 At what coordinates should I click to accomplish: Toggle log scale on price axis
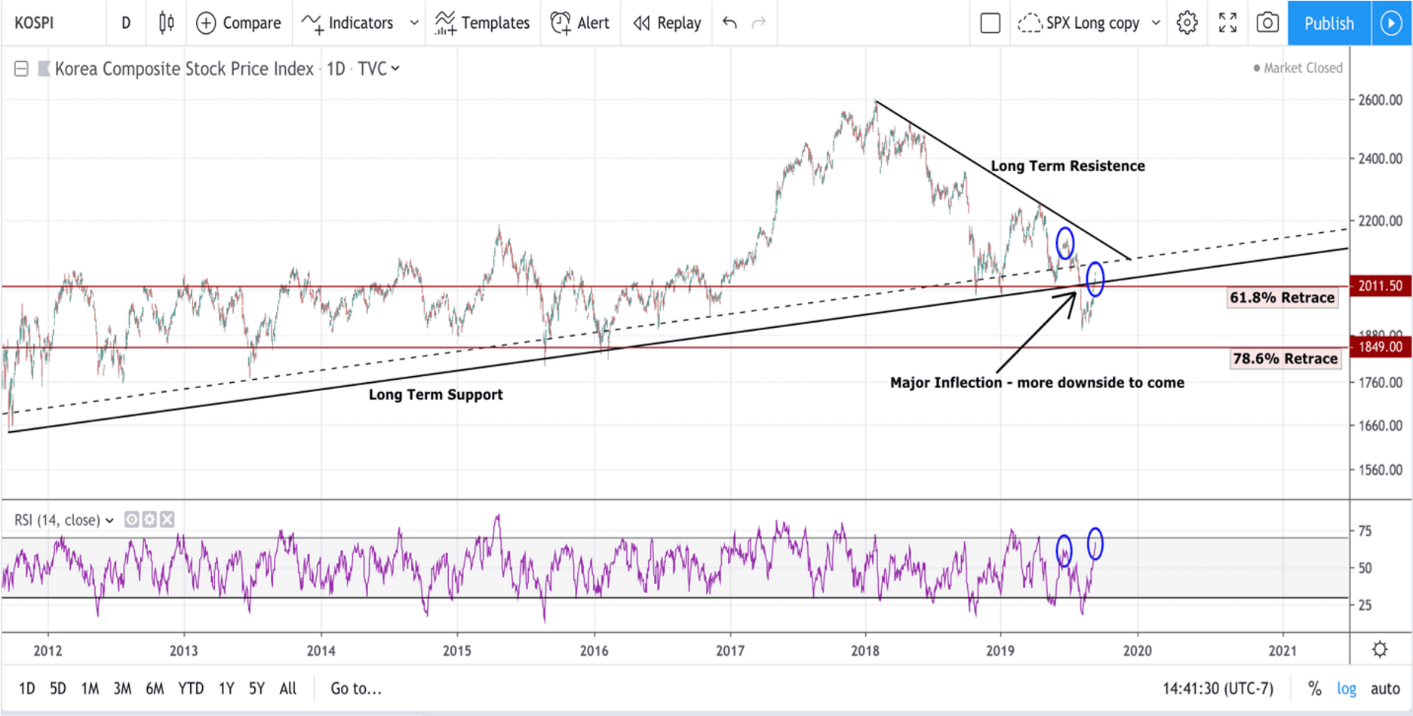[x=1347, y=688]
